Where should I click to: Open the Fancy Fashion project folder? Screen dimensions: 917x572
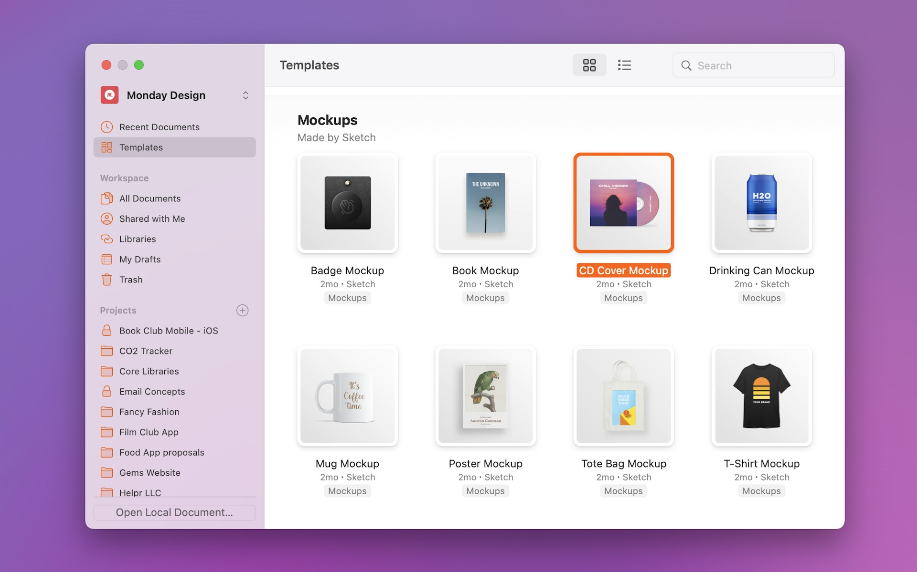(149, 412)
